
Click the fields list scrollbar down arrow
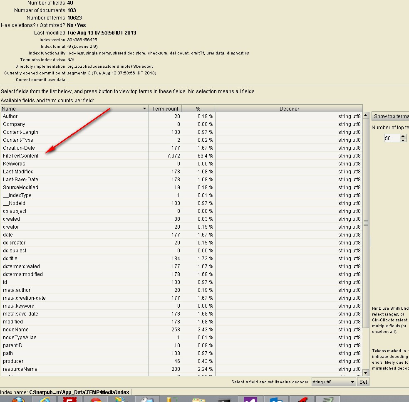366,372
